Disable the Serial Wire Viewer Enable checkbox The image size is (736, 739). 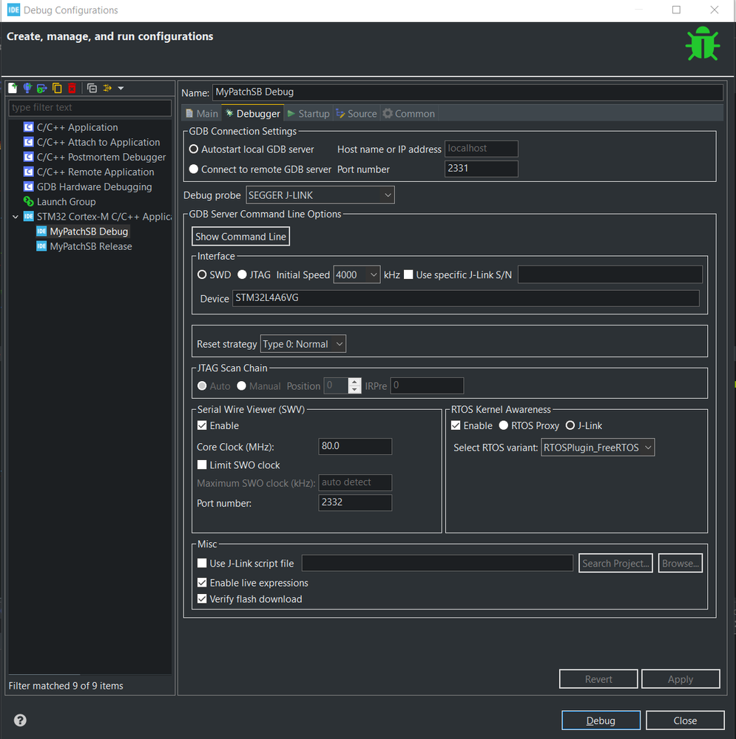point(202,425)
